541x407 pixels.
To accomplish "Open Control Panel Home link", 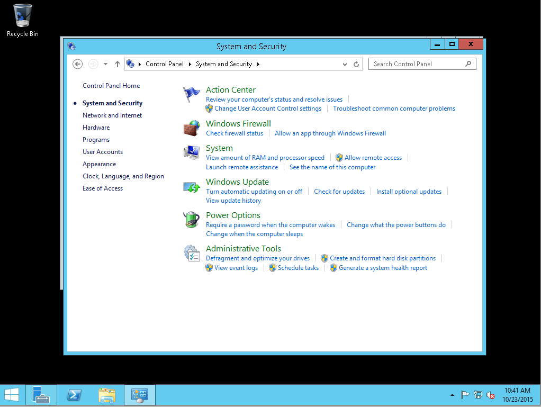I will (x=111, y=86).
